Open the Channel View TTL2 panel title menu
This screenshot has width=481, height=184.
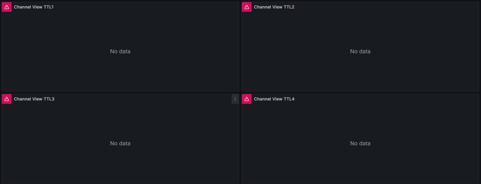tap(274, 7)
